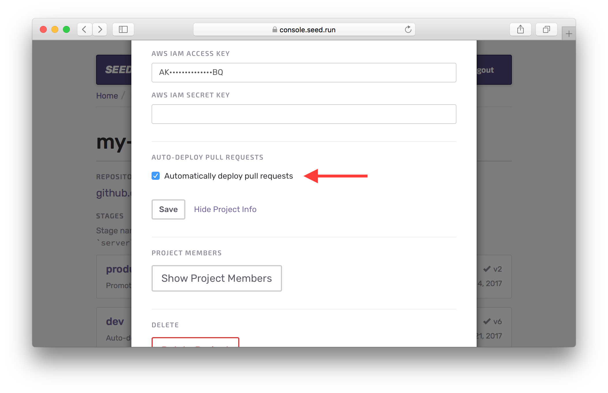Toggle the Safari sidebar
The image size is (608, 393).
[123, 29]
